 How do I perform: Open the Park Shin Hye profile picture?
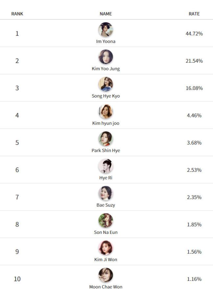click(106, 139)
